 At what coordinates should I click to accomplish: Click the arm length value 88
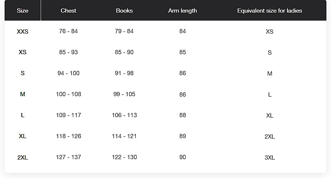(x=183, y=115)
